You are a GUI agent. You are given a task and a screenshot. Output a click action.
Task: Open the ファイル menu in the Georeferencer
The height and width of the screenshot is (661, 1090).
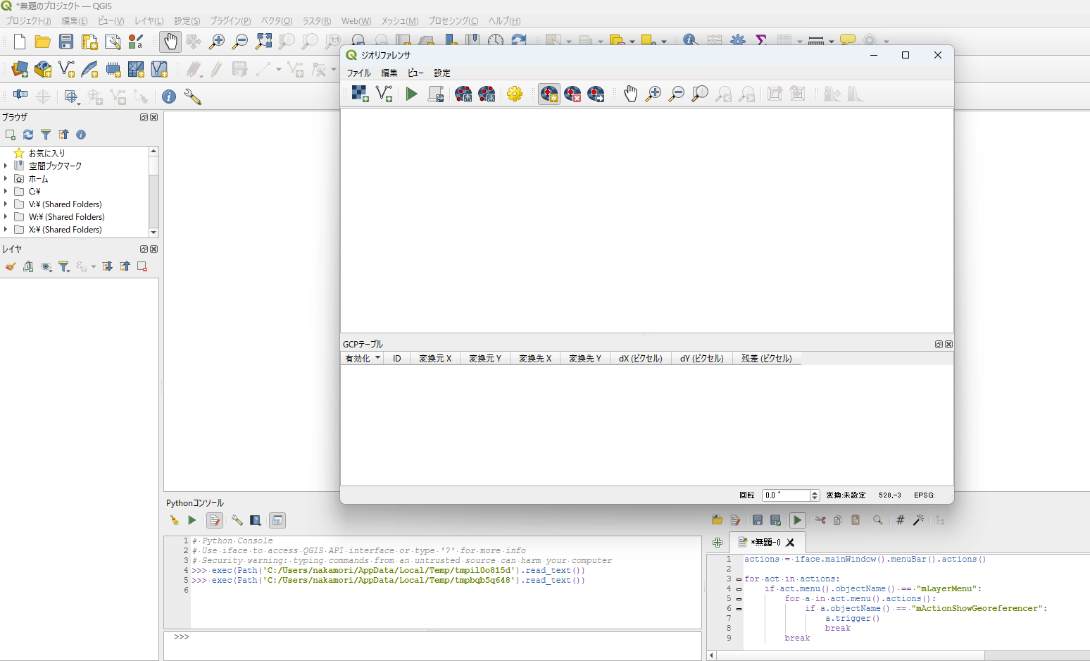pos(358,73)
